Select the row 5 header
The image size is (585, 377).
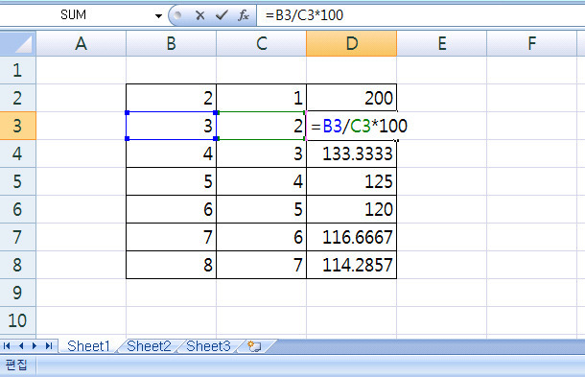(x=17, y=181)
